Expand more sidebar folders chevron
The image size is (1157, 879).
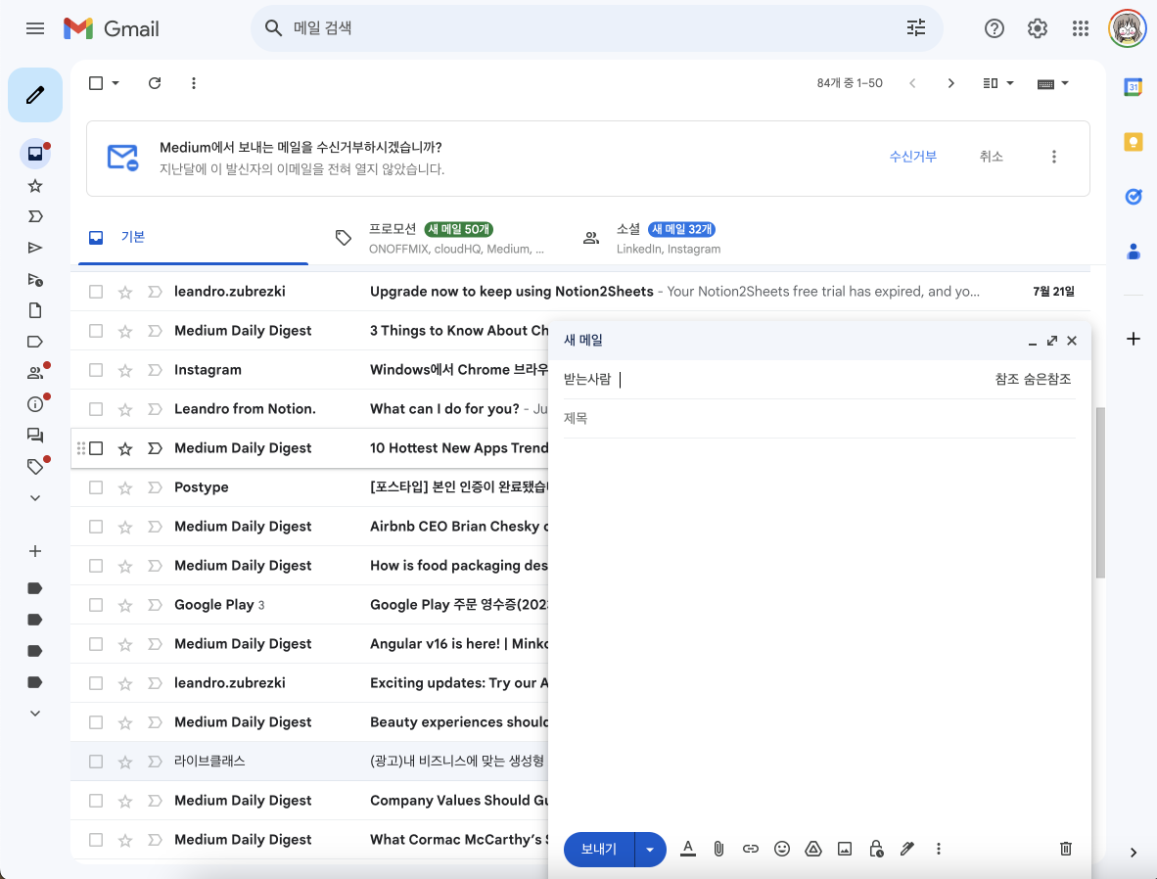coord(34,498)
